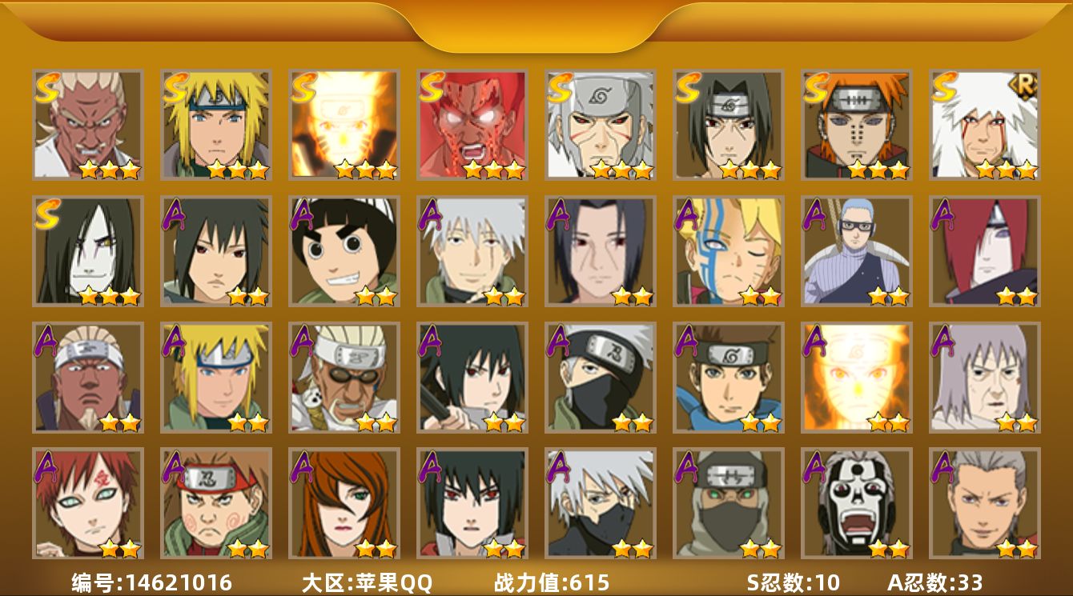
Task: Select the Choji card with red headband
Action: tap(215, 502)
